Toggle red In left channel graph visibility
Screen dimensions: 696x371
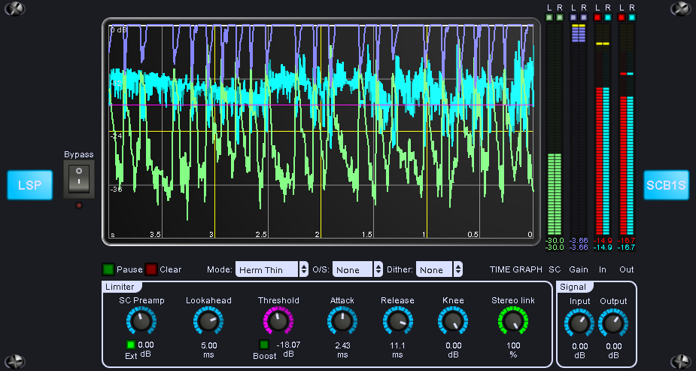point(598,17)
